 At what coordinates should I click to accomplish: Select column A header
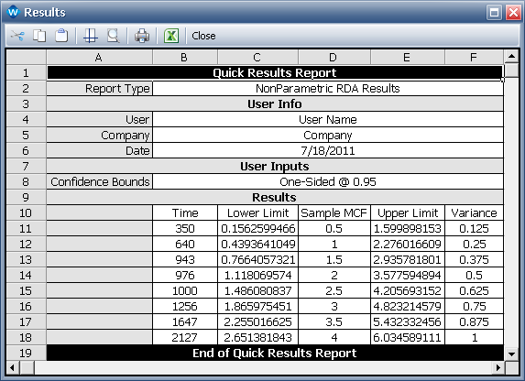tap(99, 58)
